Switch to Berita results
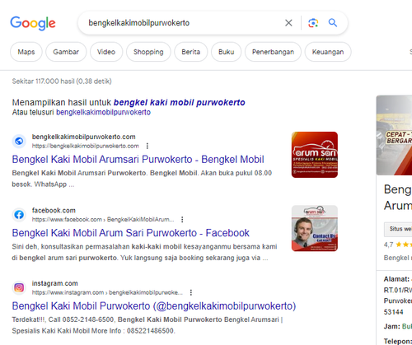 tap(191, 52)
